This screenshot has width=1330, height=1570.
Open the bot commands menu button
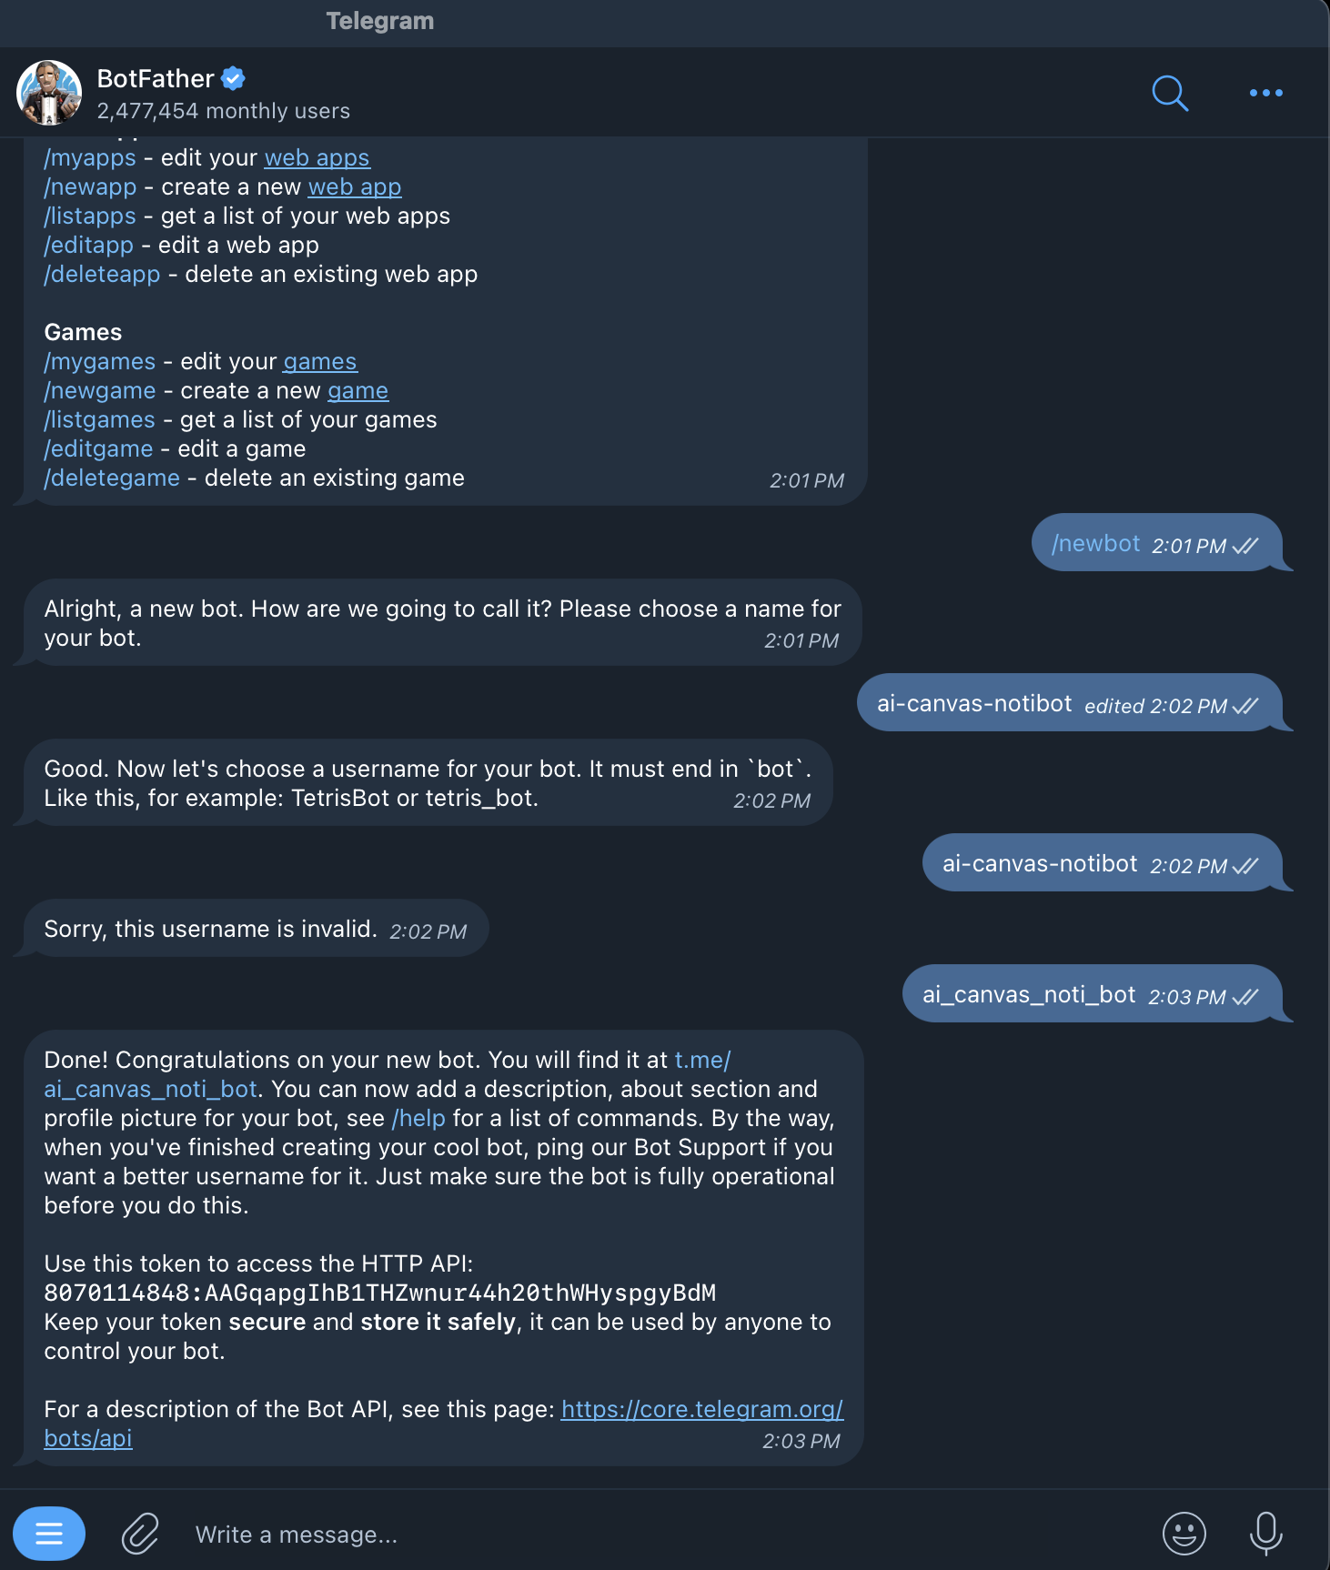pos(49,1534)
